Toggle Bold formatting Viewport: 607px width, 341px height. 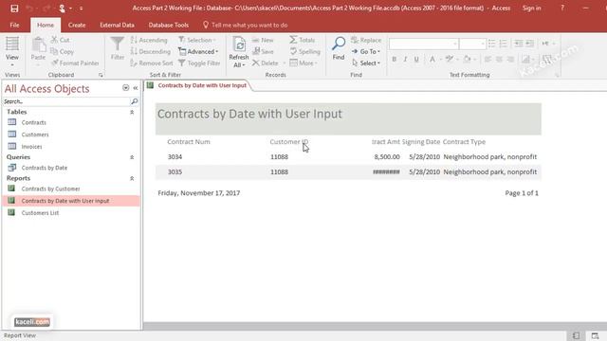(x=395, y=59)
